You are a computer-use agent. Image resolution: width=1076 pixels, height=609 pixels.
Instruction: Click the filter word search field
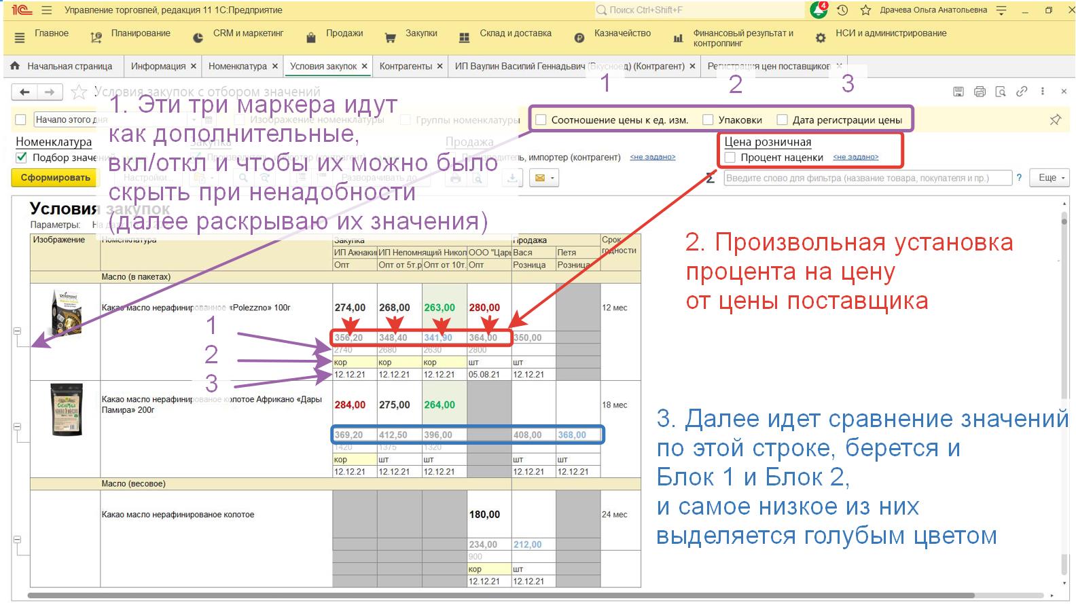pyautogui.click(x=867, y=178)
